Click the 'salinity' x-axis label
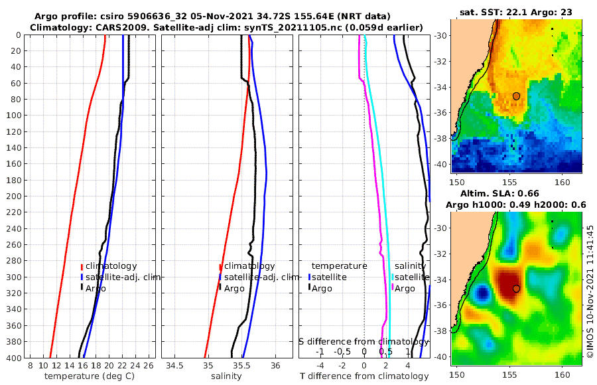This screenshot has height=385, width=597. [x=227, y=376]
